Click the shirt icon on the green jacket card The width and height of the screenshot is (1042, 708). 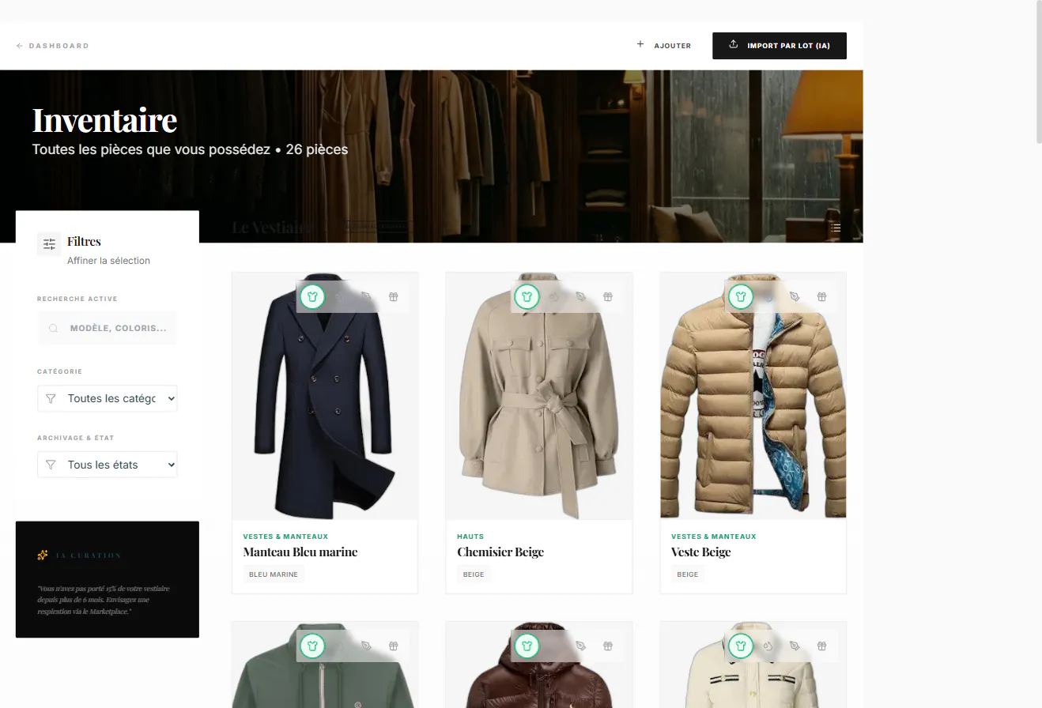[312, 646]
